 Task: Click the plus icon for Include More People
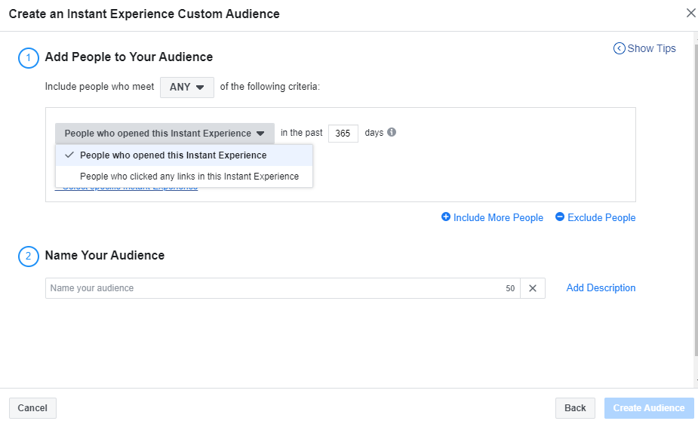coord(446,217)
